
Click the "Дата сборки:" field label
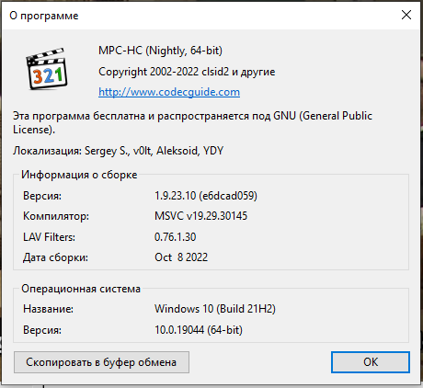(x=55, y=257)
